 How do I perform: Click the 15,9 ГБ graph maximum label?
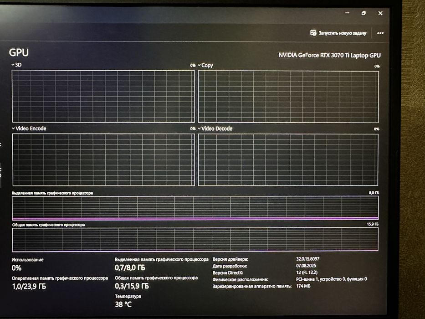[373, 224]
